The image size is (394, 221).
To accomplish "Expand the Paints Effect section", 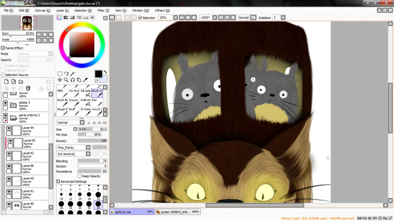I will click(2, 48).
